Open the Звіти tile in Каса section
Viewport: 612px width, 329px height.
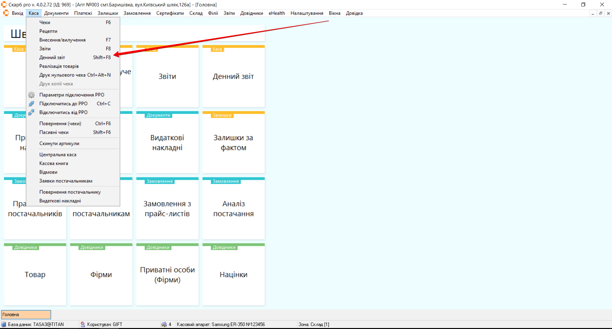[x=167, y=76]
